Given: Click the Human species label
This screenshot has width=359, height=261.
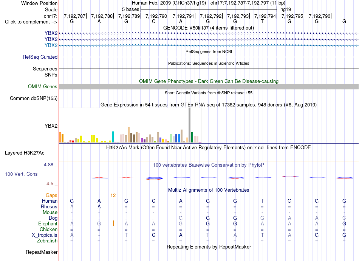Looking at the screenshot, I should pos(50,201).
